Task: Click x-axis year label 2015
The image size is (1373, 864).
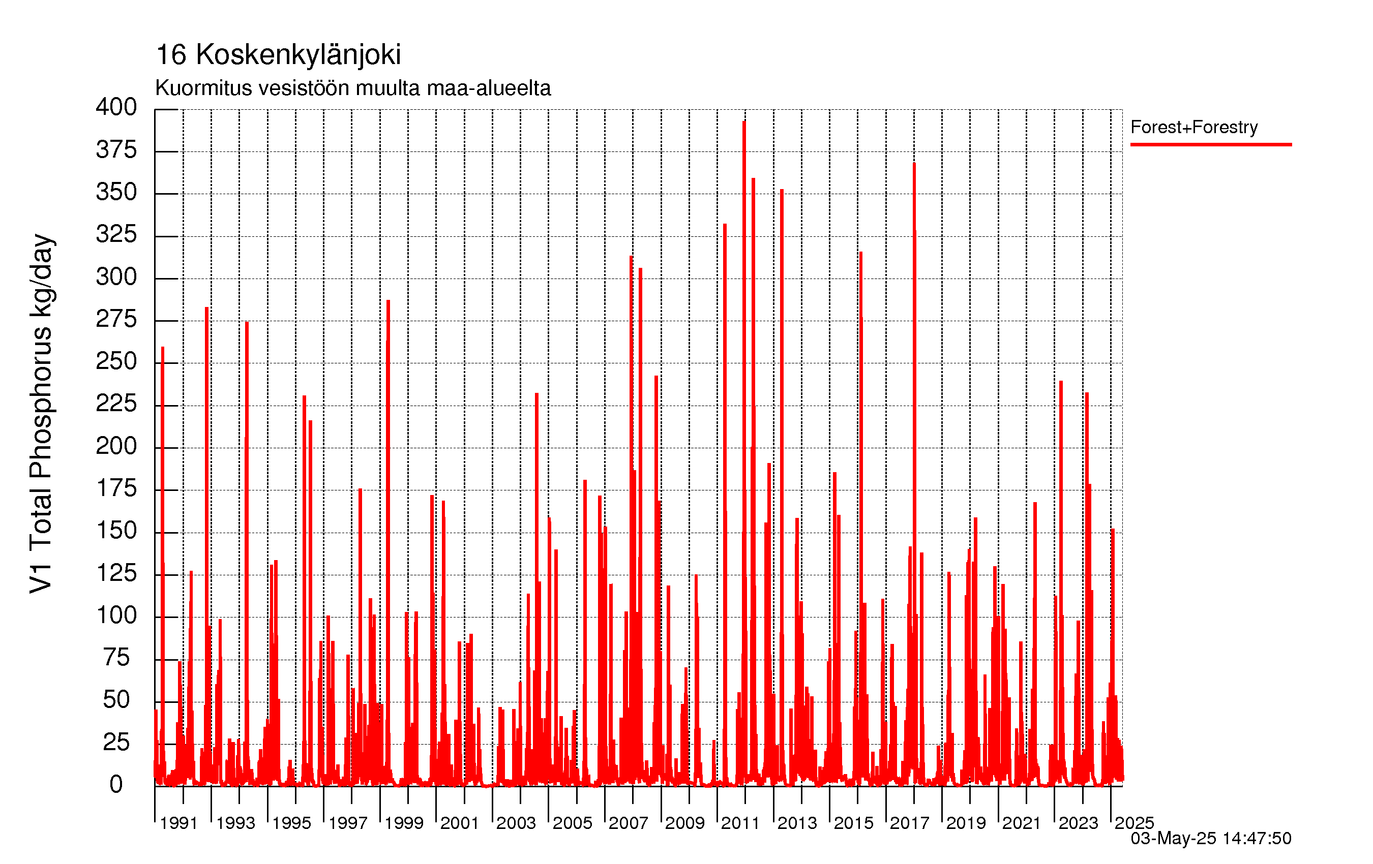Action: click(x=854, y=823)
